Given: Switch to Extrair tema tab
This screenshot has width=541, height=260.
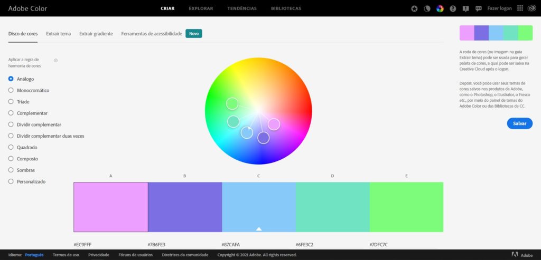Looking at the screenshot, I should [x=59, y=34].
